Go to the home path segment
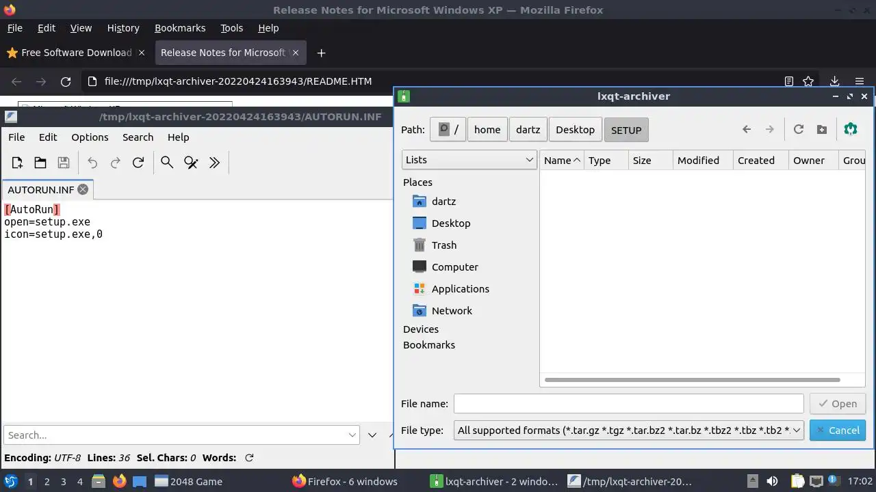Viewport: 876px width, 492px height. (x=487, y=130)
